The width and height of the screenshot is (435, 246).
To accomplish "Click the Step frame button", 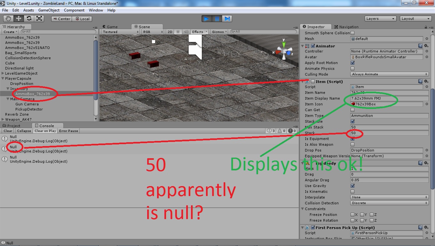I will click(x=227, y=19).
